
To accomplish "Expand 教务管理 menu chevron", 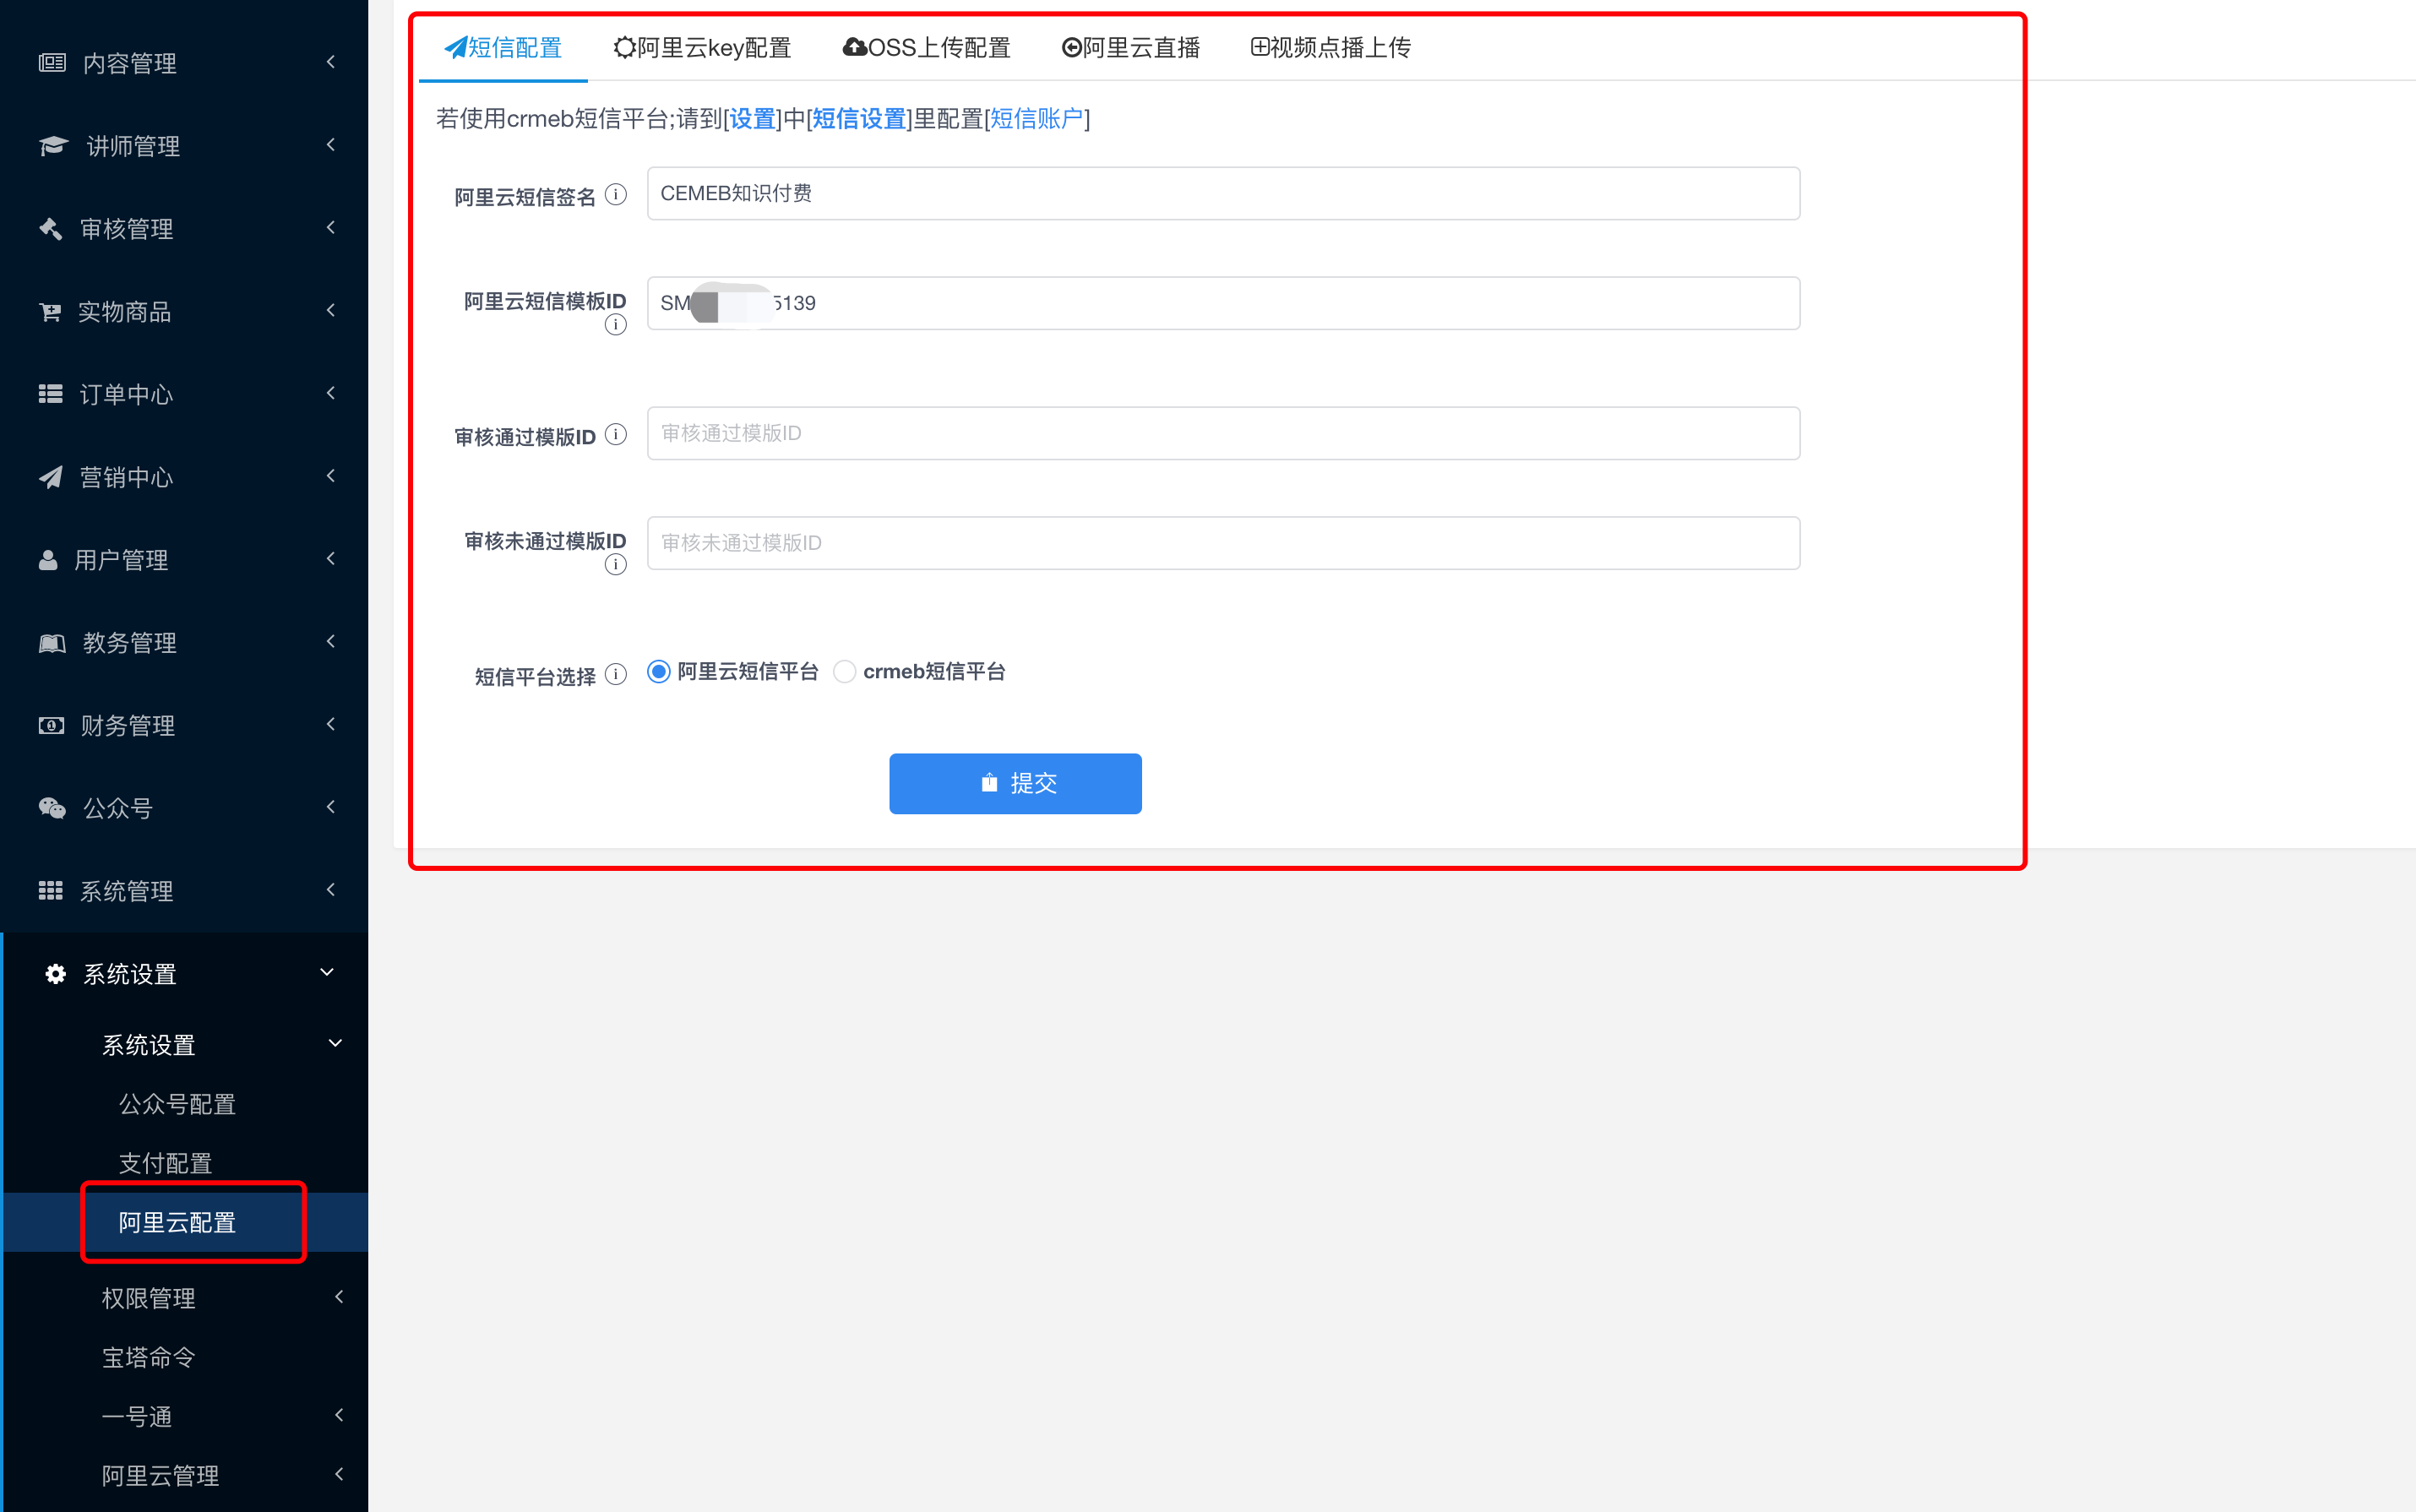I will coord(331,641).
